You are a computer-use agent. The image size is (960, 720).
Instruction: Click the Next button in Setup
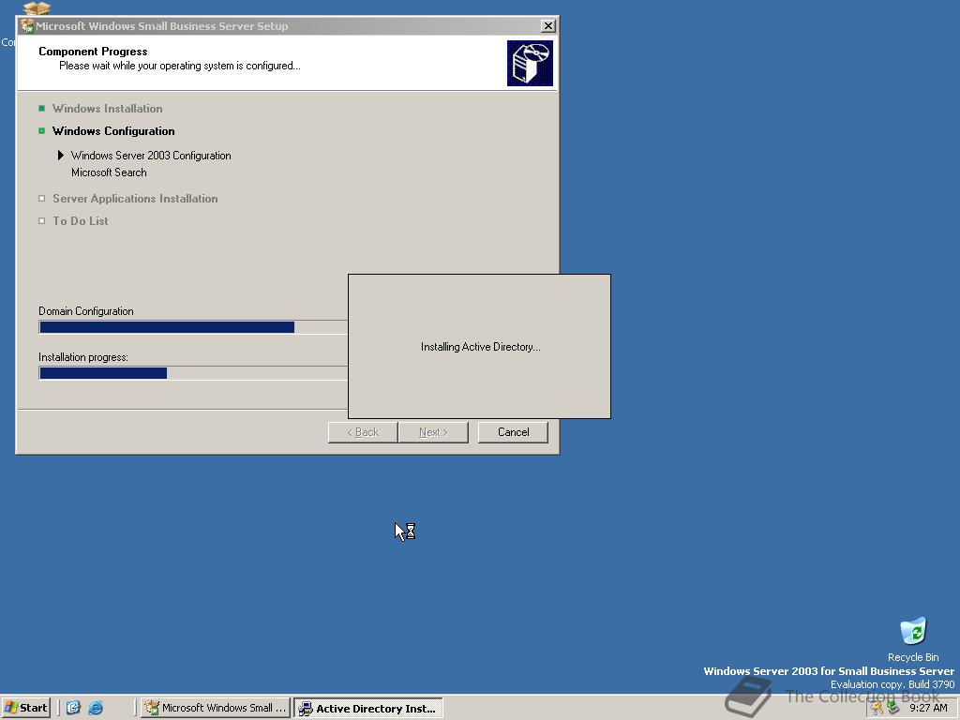coord(433,432)
